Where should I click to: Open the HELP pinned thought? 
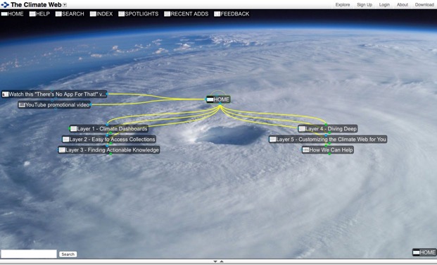(39, 13)
